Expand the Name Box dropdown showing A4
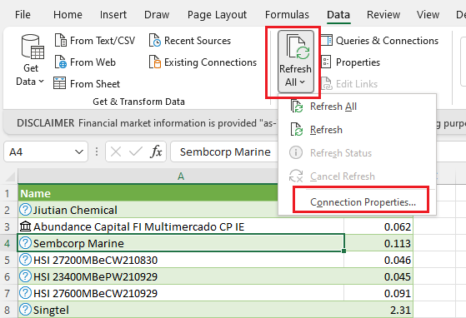Screen dimensions: 466x318 (x=79, y=152)
